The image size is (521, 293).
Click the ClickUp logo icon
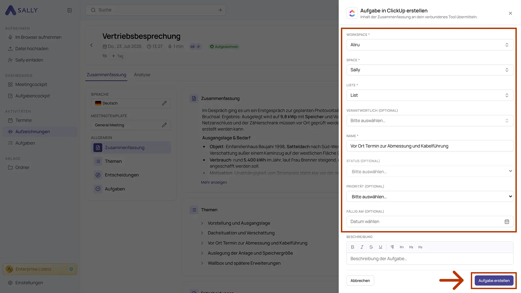click(x=352, y=13)
